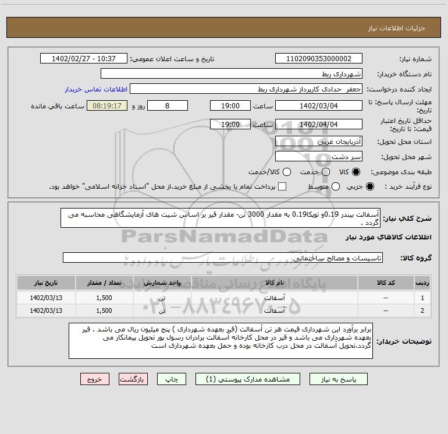The height and width of the screenshot is (434, 448).
Task: Click the خروج exit button
Action: click(x=95, y=379)
